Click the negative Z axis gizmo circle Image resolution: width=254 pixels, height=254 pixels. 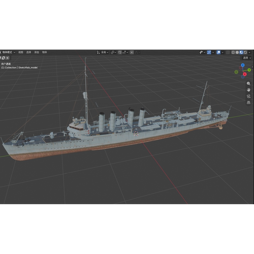click(x=243, y=77)
